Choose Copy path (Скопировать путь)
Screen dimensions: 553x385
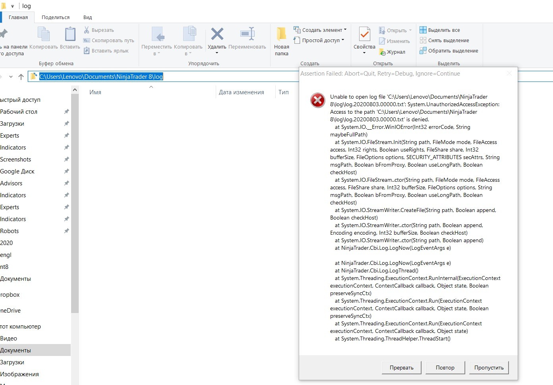108,40
